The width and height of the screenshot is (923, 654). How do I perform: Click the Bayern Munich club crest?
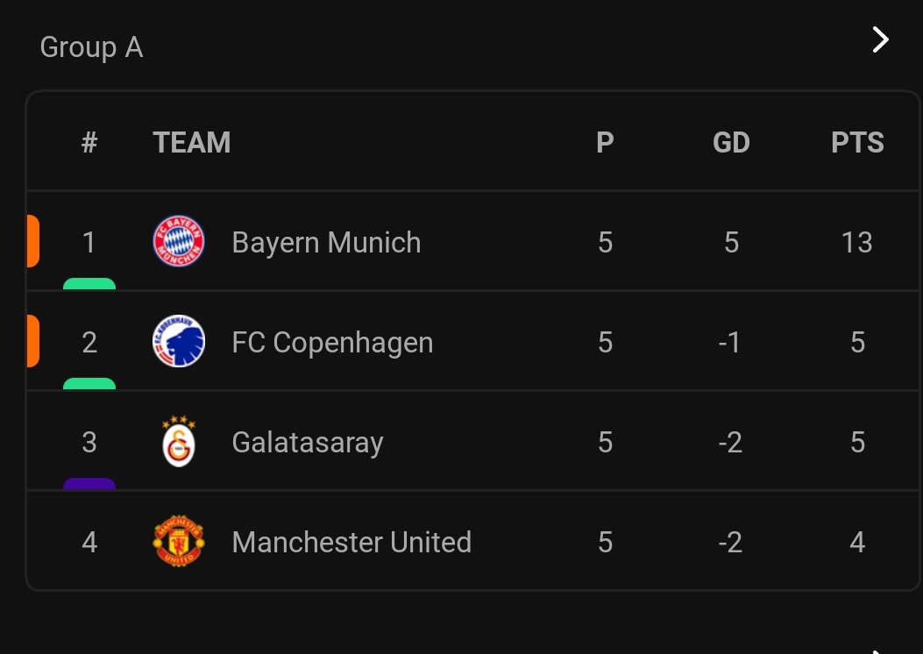[179, 241]
